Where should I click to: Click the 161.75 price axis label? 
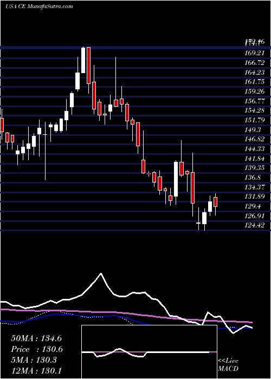tap(255, 82)
